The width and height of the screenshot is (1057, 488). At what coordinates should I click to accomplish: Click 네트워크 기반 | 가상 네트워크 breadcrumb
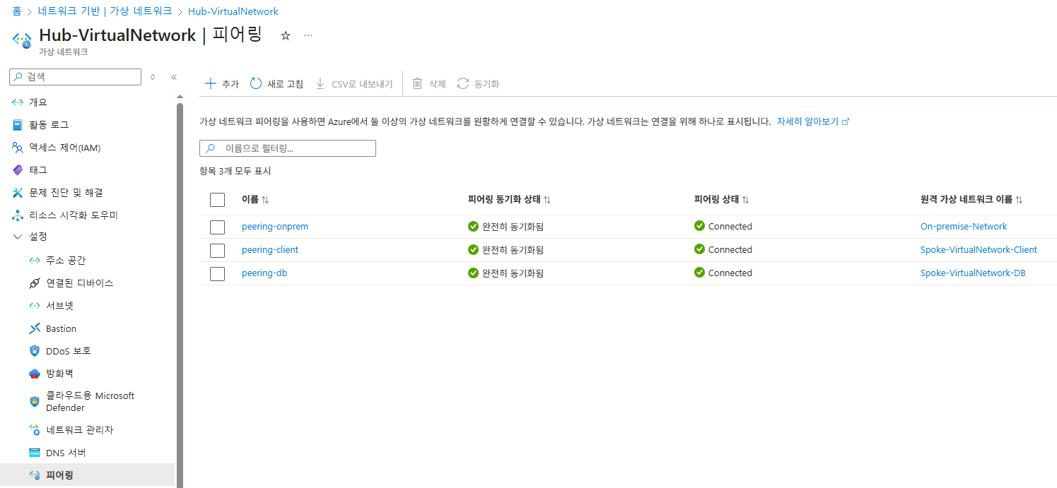coord(105,11)
